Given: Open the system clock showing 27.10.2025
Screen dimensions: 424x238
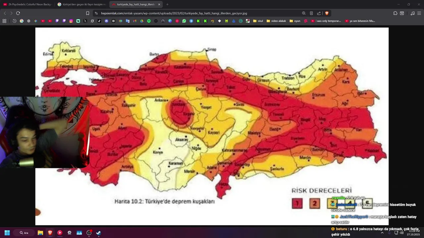Looking at the screenshot, I should click(x=413, y=233).
